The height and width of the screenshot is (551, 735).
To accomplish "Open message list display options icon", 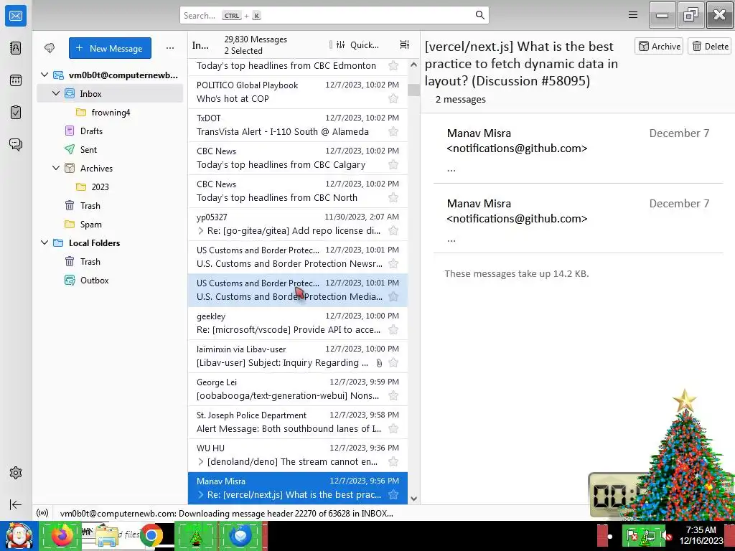I will (x=405, y=44).
